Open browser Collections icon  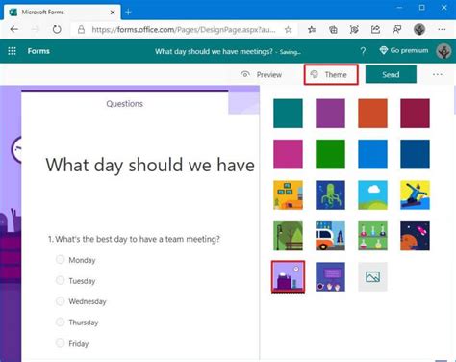pos(333,30)
